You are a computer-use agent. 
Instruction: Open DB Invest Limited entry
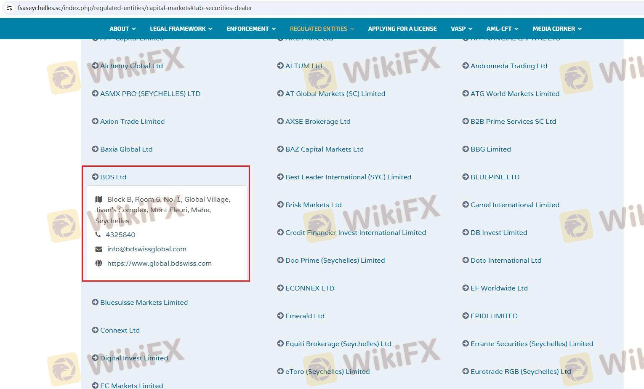coord(499,232)
